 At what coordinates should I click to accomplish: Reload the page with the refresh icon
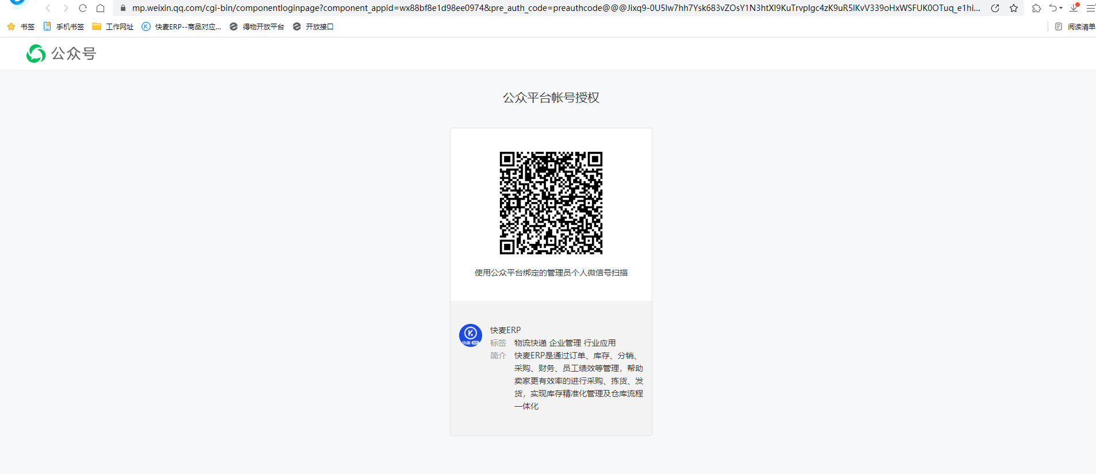point(83,8)
